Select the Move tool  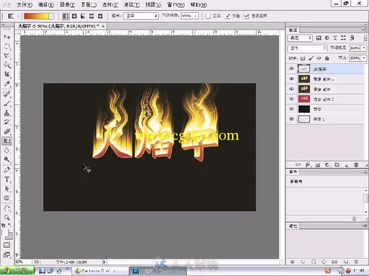[x=7, y=37]
